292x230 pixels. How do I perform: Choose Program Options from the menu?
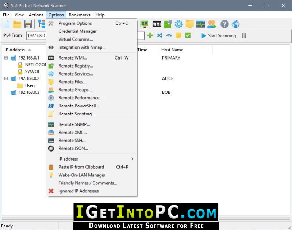click(92, 23)
